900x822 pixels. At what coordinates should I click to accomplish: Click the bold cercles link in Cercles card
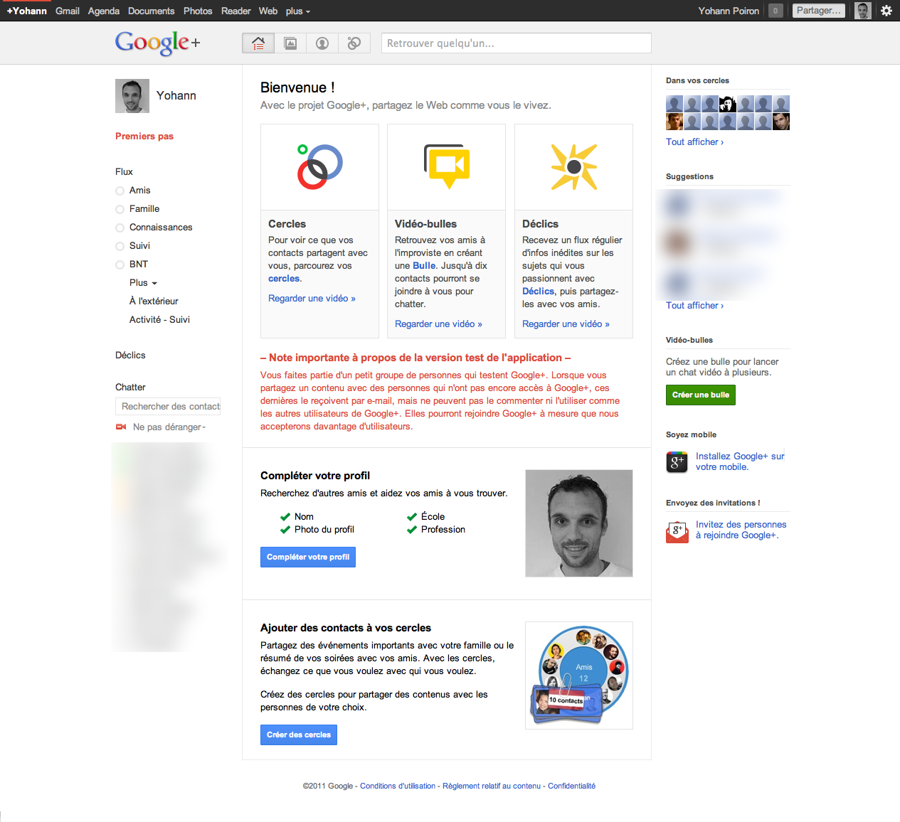click(x=284, y=279)
